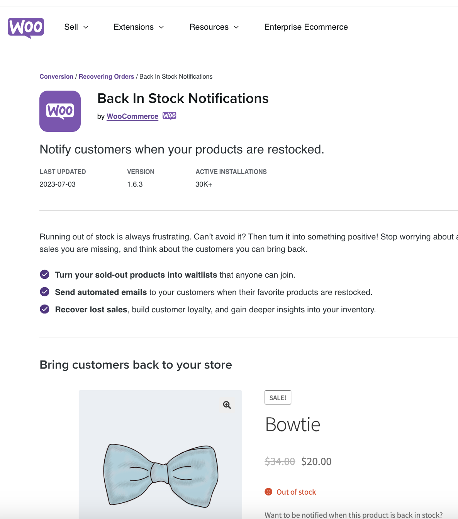Click the checkmark beside Recover lost sales
The height and width of the screenshot is (519, 458).
[44, 309]
